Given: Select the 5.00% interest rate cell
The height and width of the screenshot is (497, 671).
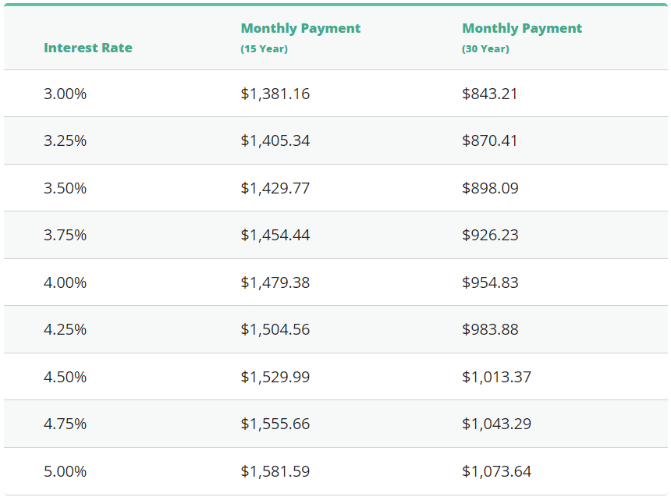Looking at the screenshot, I should coord(65,471).
